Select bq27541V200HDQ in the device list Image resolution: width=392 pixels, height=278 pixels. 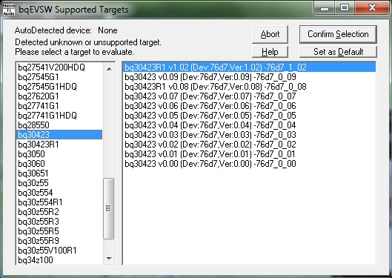click(x=59, y=67)
